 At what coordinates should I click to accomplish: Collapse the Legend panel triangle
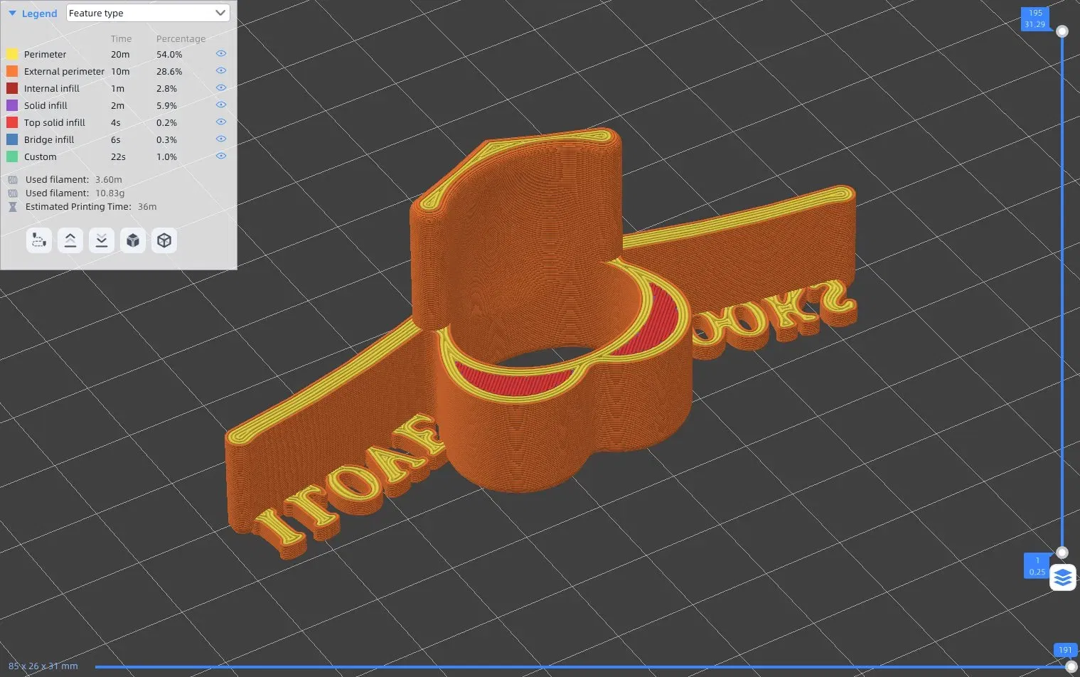pyautogui.click(x=12, y=14)
